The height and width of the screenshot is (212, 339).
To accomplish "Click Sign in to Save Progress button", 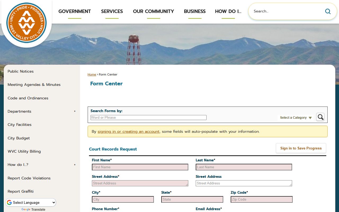I will click(301, 148).
